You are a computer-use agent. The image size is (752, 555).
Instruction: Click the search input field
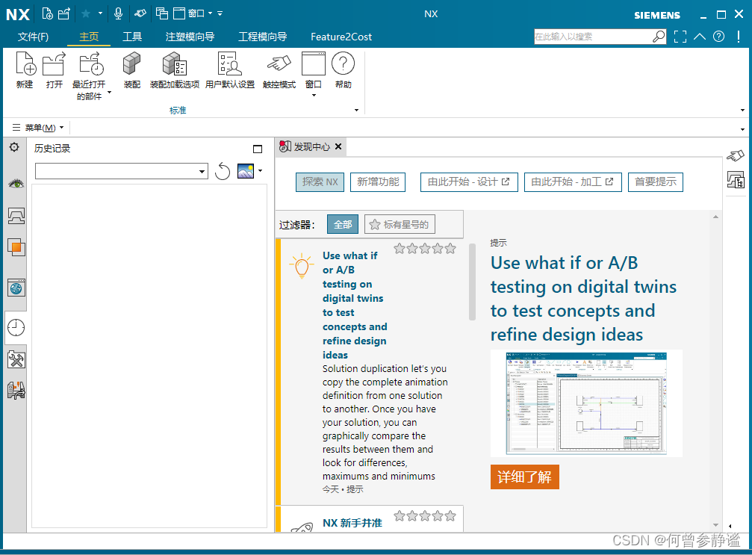tap(593, 37)
